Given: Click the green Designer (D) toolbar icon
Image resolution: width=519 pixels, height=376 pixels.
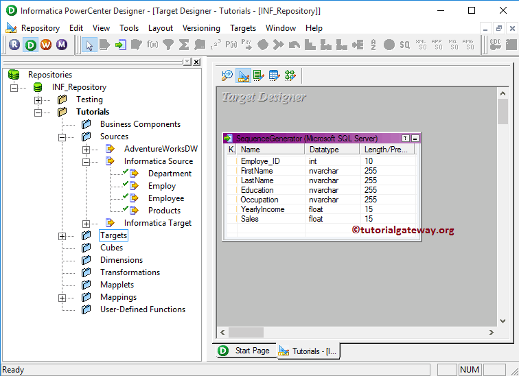Looking at the screenshot, I should (30, 45).
